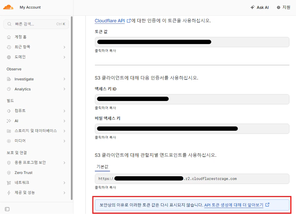This screenshot has width=296, height=214.
Task: Open 스토리지 및 데이터베이스 menu item
Action: [x=36, y=131]
